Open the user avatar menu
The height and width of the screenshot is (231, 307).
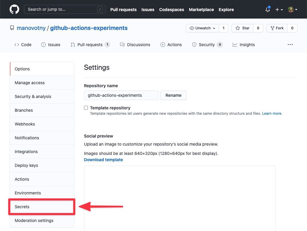(x=293, y=9)
